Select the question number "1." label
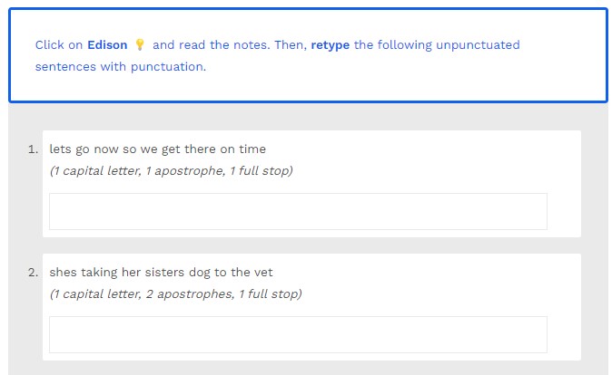Screen dimensions: 612x375 pyautogui.click(x=34, y=149)
